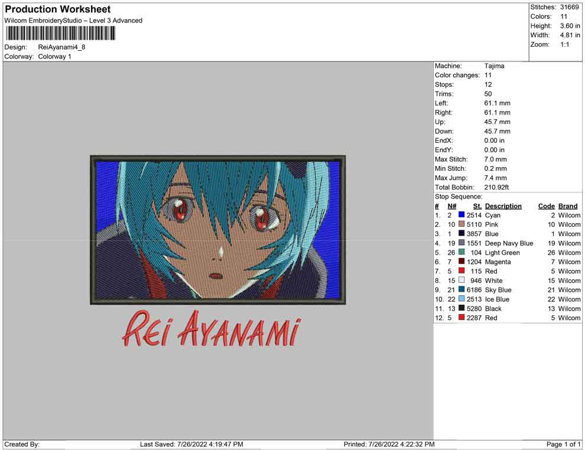Click the design name ReiAyanami4_8
585x450 pixels.
[61, 47]
